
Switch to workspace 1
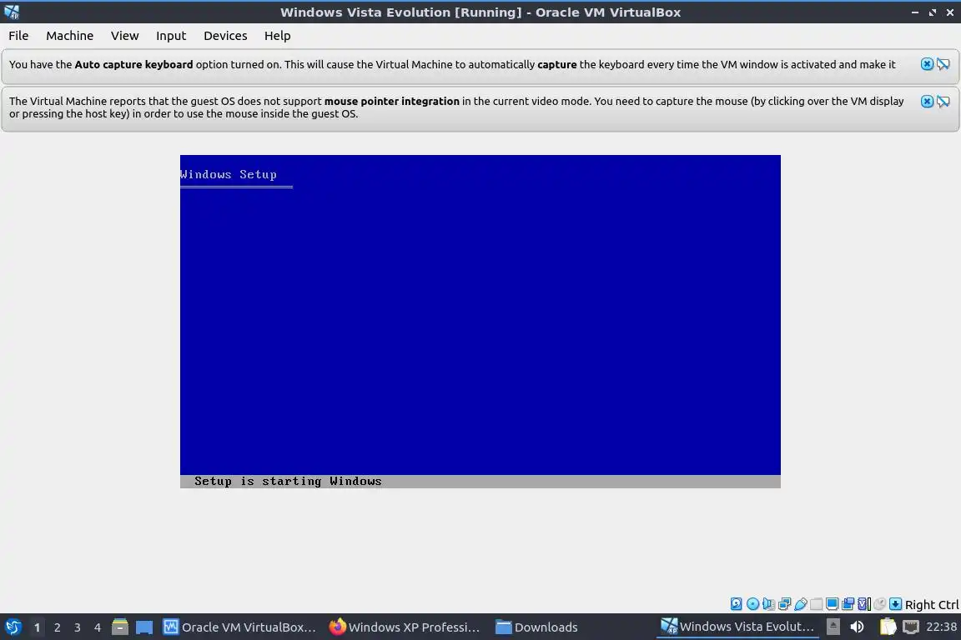click(38, 627)
